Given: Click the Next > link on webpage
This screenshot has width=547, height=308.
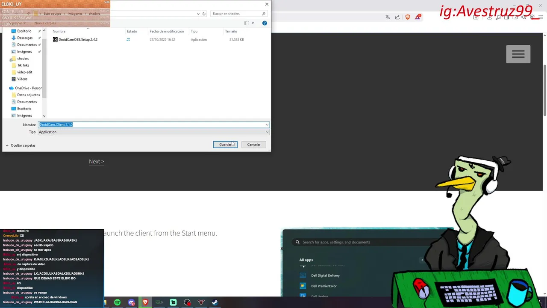Looking at the screenshot, I should tap(97, 161).
